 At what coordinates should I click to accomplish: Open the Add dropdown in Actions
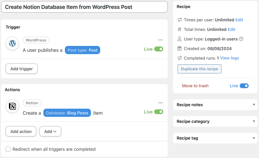pos(50,131)
